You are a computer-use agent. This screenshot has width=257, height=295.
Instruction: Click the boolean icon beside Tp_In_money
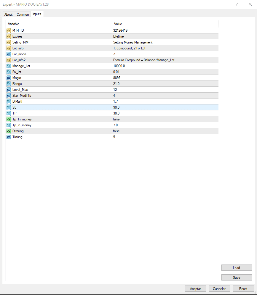click(9, 119)
